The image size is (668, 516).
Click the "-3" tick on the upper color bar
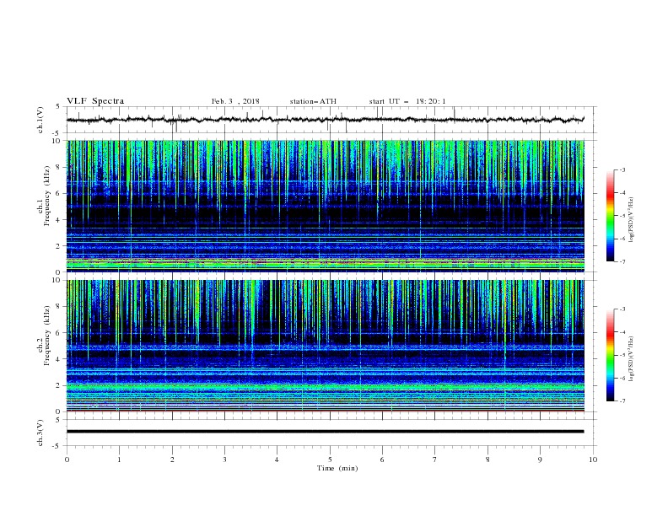pos(622,169)
